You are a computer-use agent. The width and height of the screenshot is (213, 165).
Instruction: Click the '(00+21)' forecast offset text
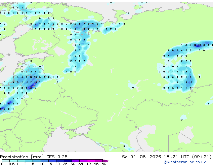[x=202, y=157]
